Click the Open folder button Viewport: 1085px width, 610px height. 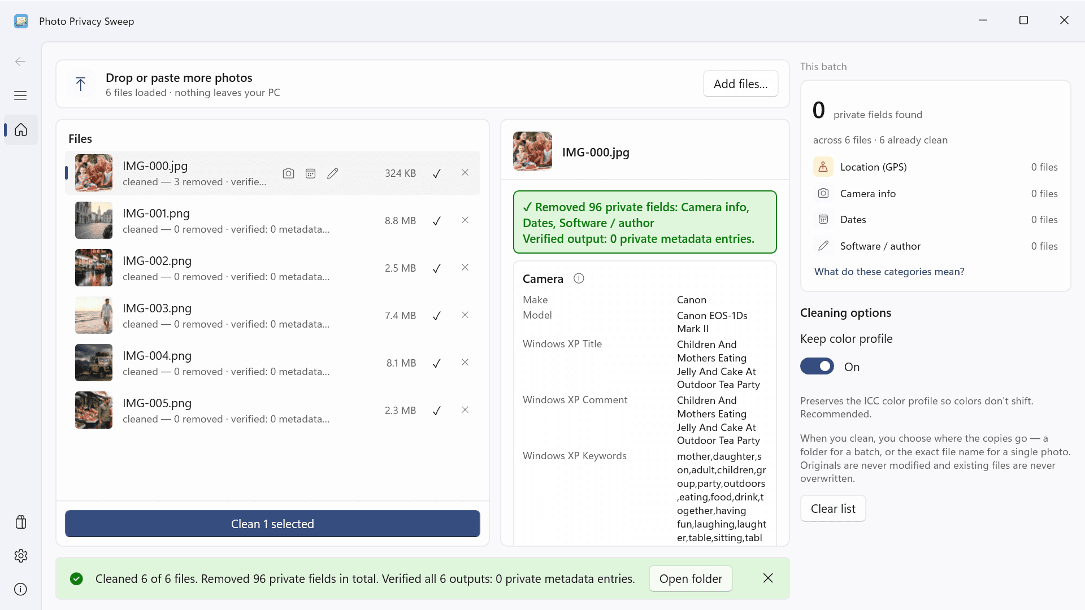pos(691,578)
